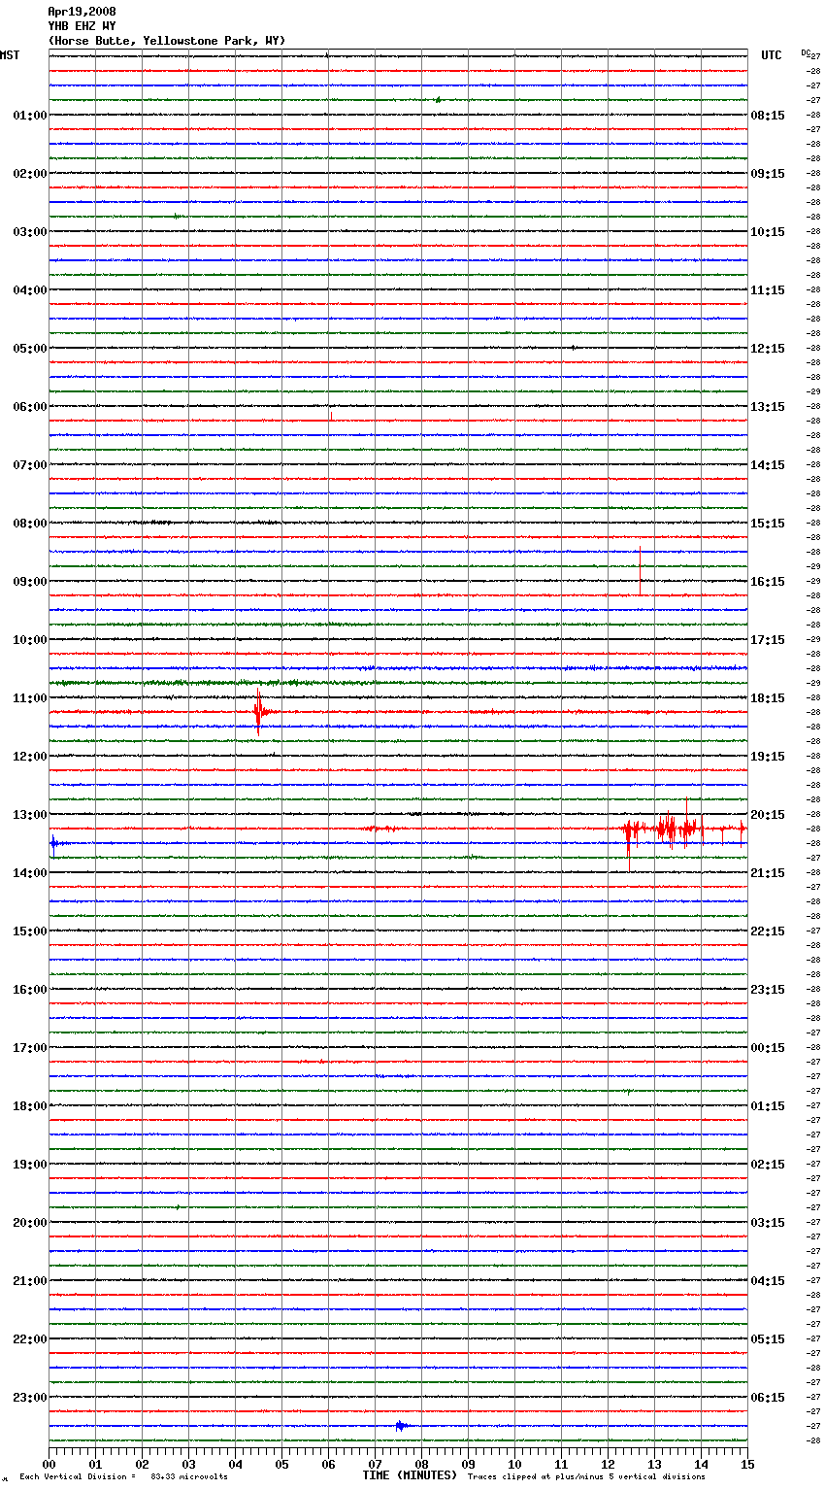Select the 03:00 MST row label
Viewport: 825px width, 1490px height.
(29, 232)
